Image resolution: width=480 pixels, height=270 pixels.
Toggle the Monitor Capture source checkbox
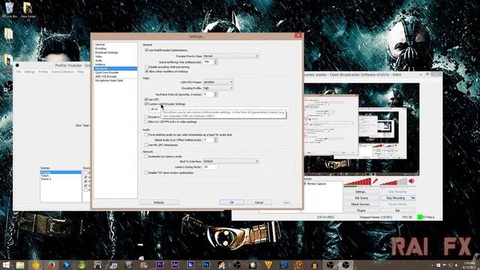[305, 184]
